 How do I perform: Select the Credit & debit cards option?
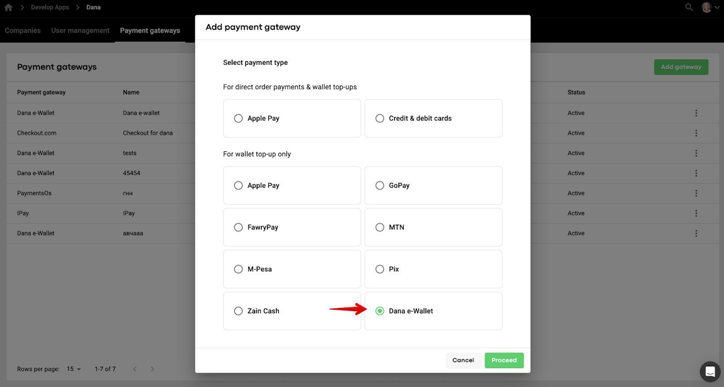coord(380,118)
